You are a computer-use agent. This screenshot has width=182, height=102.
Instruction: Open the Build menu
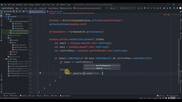(x=44, y=5)
